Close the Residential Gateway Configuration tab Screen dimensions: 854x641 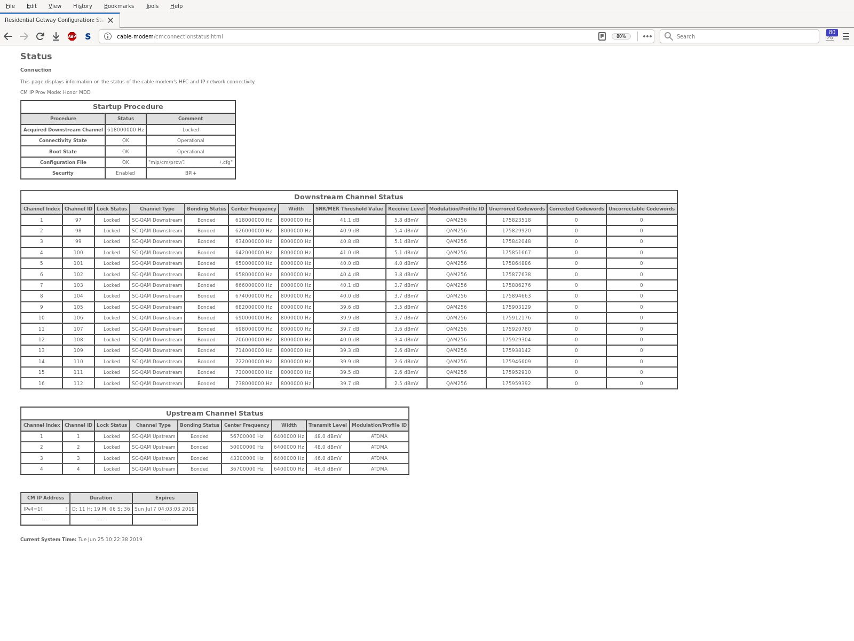point(110,20)
